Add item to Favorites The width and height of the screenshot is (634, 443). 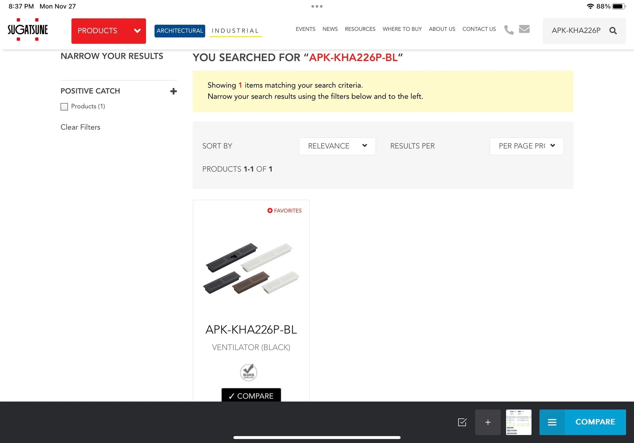[x=284, y=211]
